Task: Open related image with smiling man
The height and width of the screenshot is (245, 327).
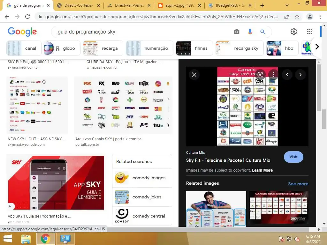Action: 216,209
